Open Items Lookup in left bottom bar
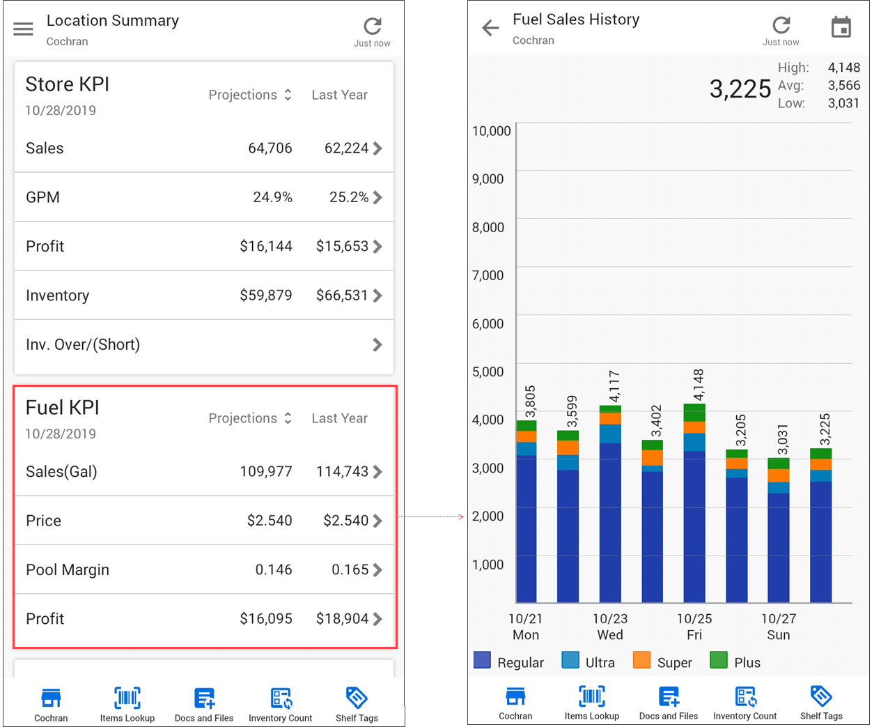Image resolution: width=881 pixels, height=727 pixels. pos(127,704)
